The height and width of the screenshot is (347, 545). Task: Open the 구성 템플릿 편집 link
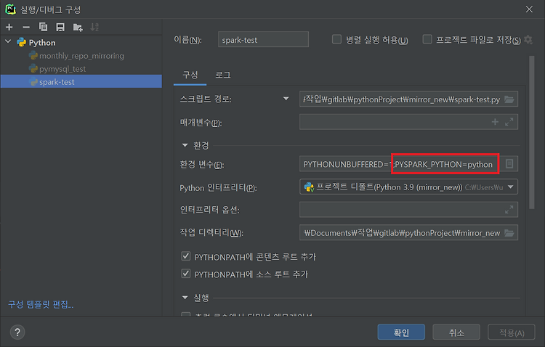[41, 305]
